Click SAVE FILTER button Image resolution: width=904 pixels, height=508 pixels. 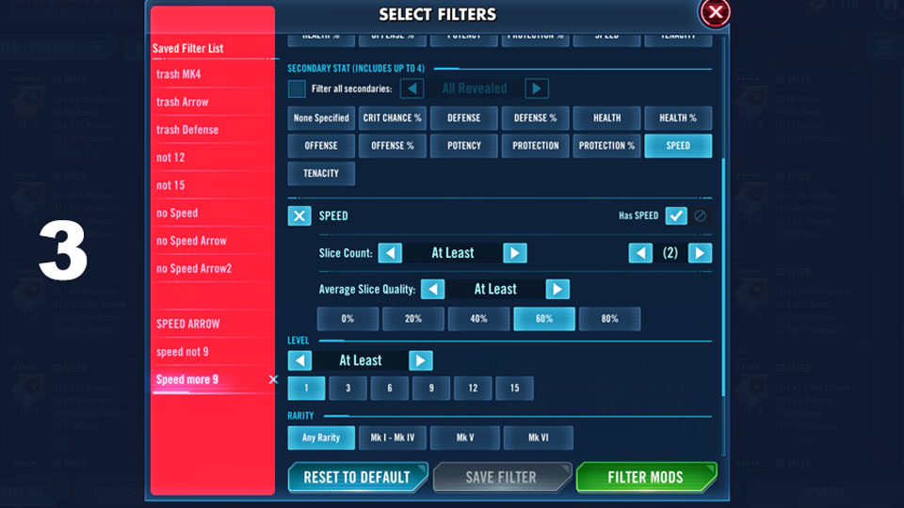tap(502, 478)
